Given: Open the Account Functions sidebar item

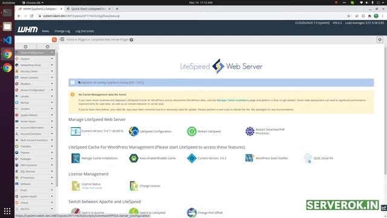Looking at the screenshot, I should (x=34, y=134).
